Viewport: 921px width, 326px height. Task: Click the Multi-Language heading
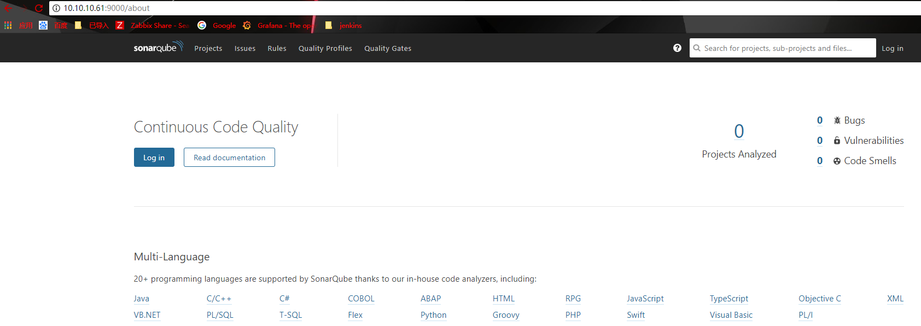[172, 257]
